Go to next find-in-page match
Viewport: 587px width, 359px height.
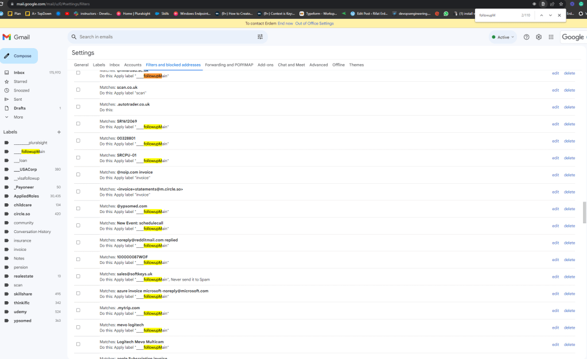pyautogui.click(x=550, y=15)
